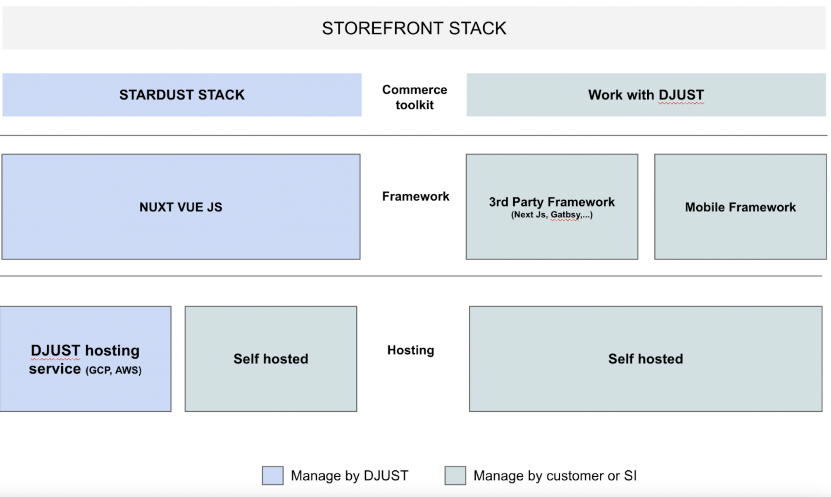Click the gray-green legend color swatch
The image size is (831, 497).
click(455, 476)
